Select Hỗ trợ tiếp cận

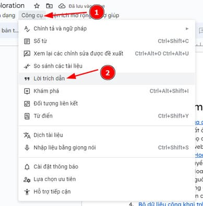[106, 191]
